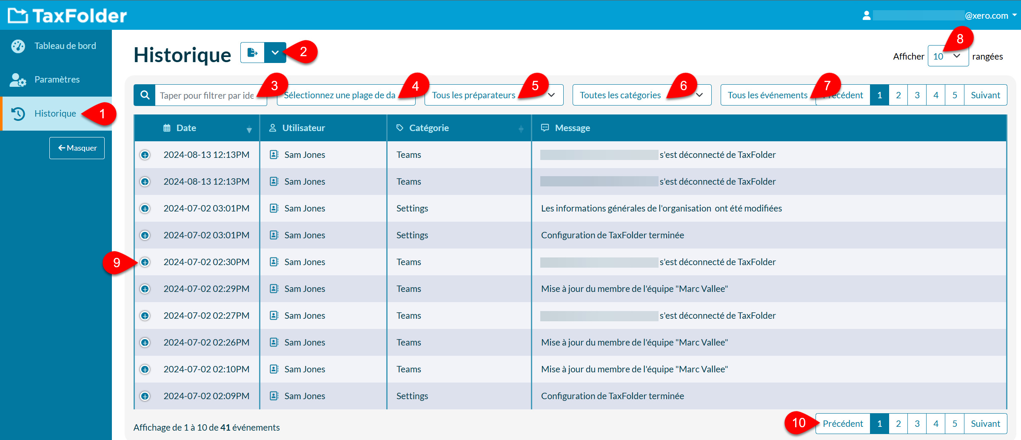Screen dimensions: 1021x440
Task: Click the Masquer sidebar button
Action: tap(77, 148)
